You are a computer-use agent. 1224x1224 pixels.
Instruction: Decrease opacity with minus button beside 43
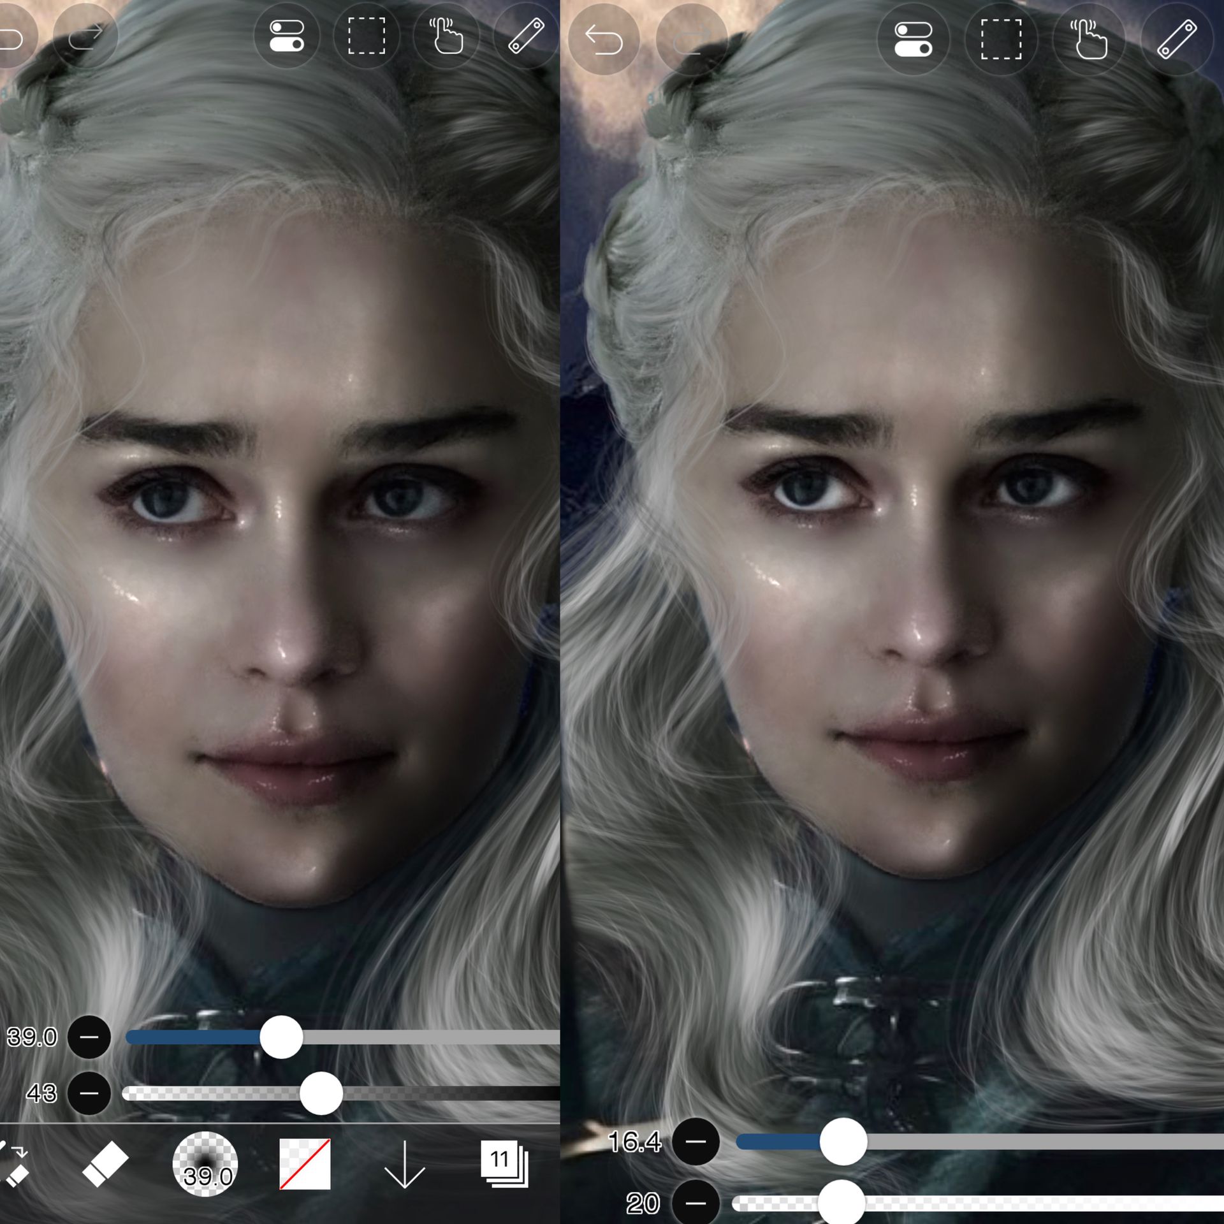[89, 1093]
